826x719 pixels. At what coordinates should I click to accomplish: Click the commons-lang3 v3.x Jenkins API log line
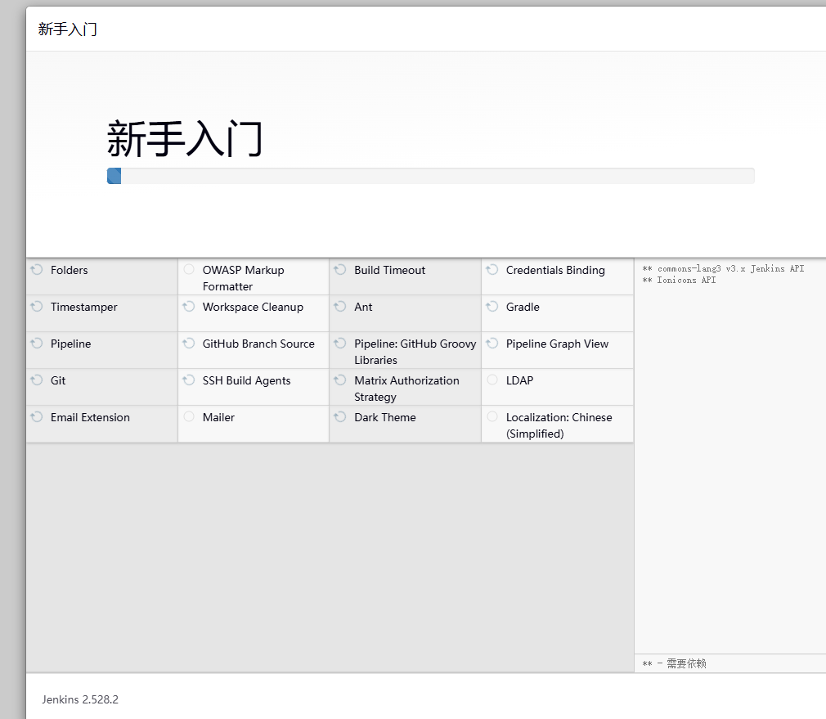(723, 268)
